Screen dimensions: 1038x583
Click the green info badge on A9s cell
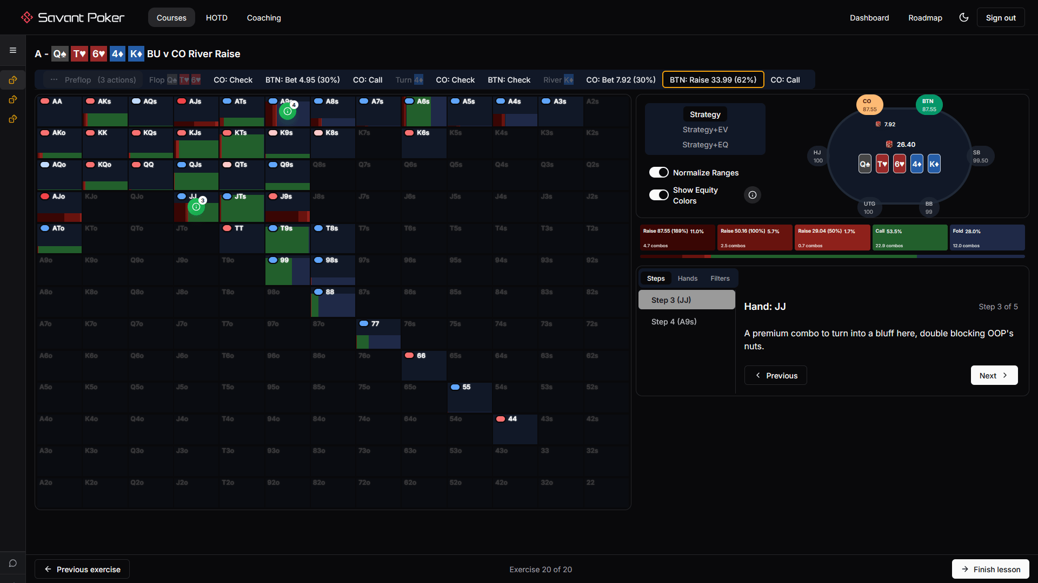click(288, 111)
